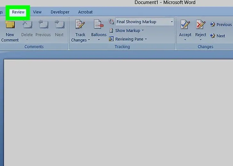Click the Show Markup page icon
233x166 pixels.
[x=111, y=30]
